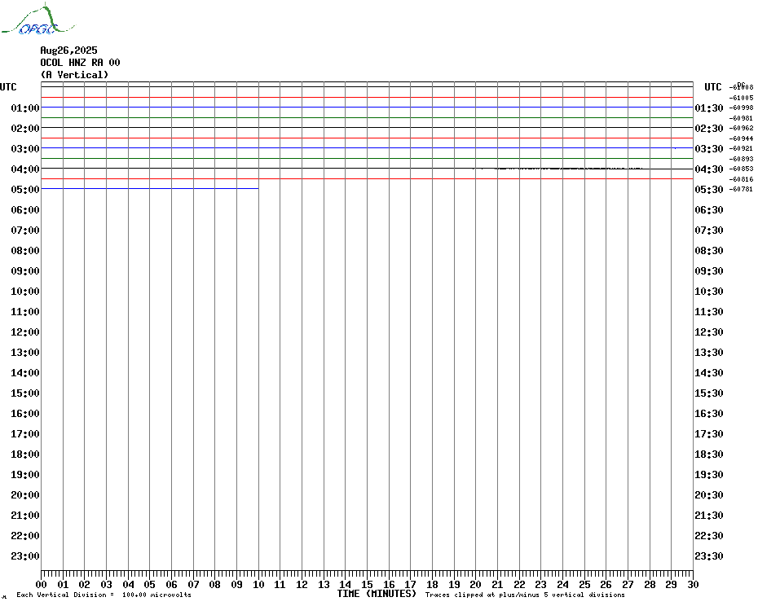Screen dimensions: 758x606
Task: Click the -61005 offset value
Action: [x=741, y=98]
